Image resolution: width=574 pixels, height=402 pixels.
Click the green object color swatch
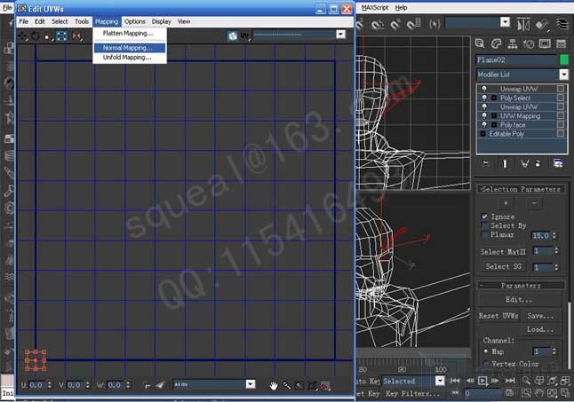[563, 59]
